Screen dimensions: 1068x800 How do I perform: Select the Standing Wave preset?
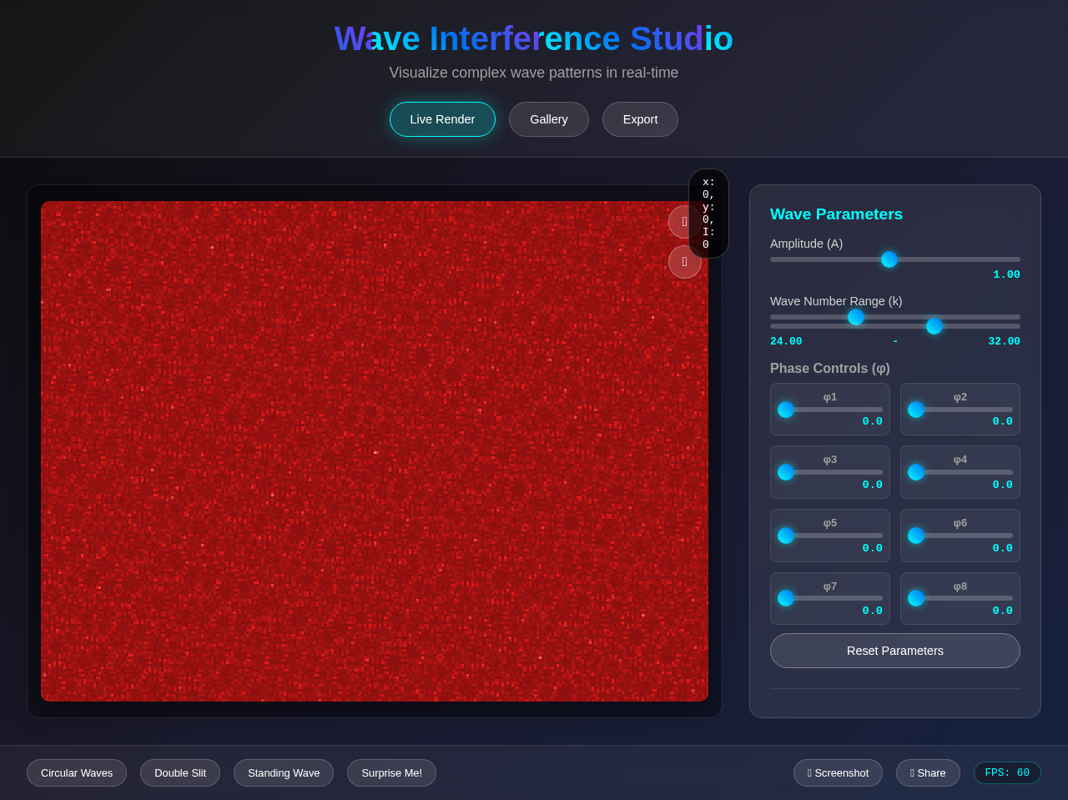(283, 772)
